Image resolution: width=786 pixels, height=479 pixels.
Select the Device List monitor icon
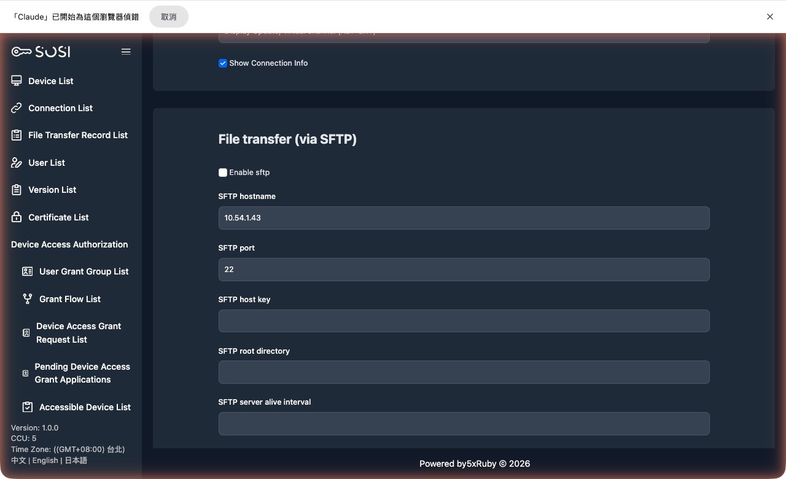[16, 80]
